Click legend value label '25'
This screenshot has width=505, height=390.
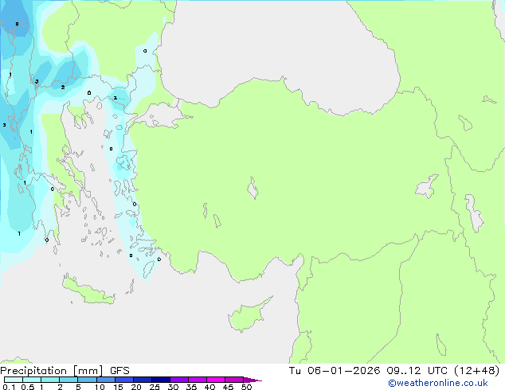155,387
